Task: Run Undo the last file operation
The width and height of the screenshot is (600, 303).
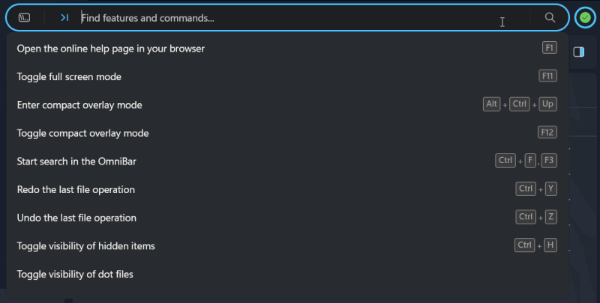Action: click(76, 218)
